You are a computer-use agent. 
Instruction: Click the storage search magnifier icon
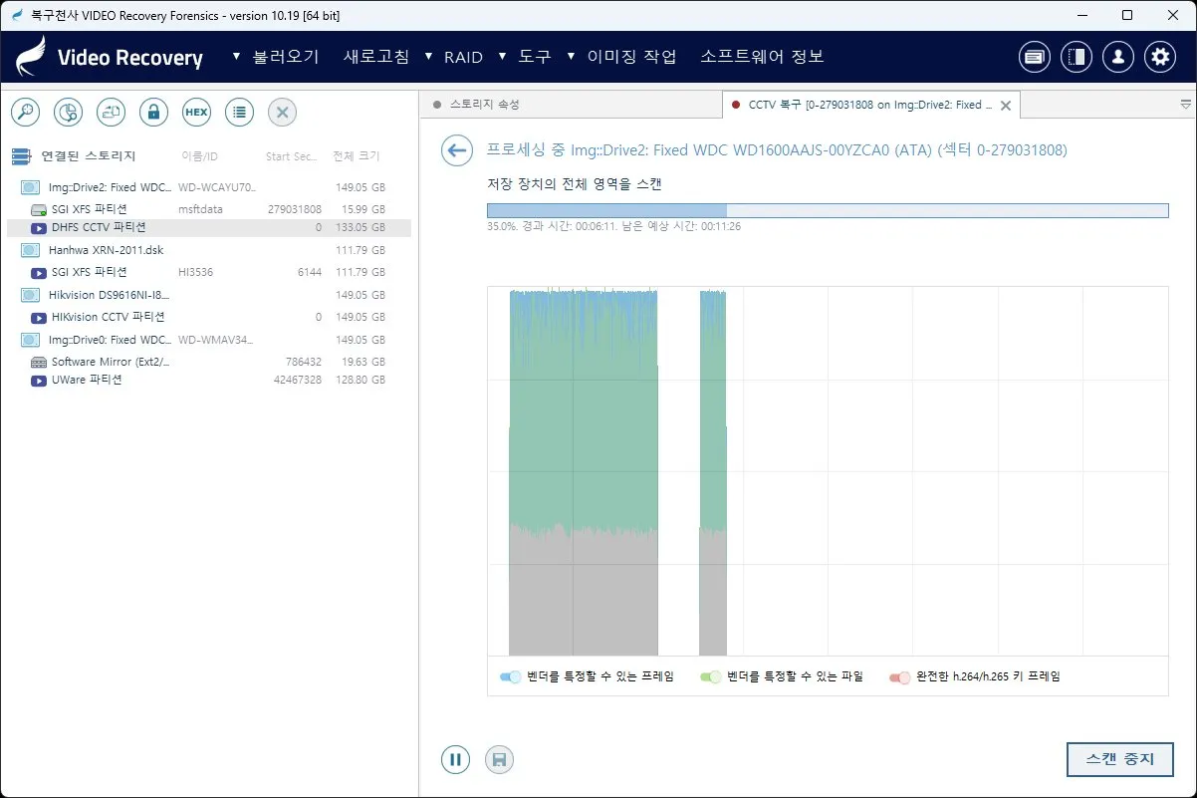coord(25,113)
